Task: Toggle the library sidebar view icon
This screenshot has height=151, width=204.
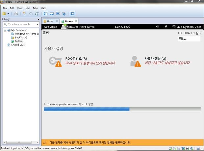Action: pyautogui.click(x=45, y=14)
